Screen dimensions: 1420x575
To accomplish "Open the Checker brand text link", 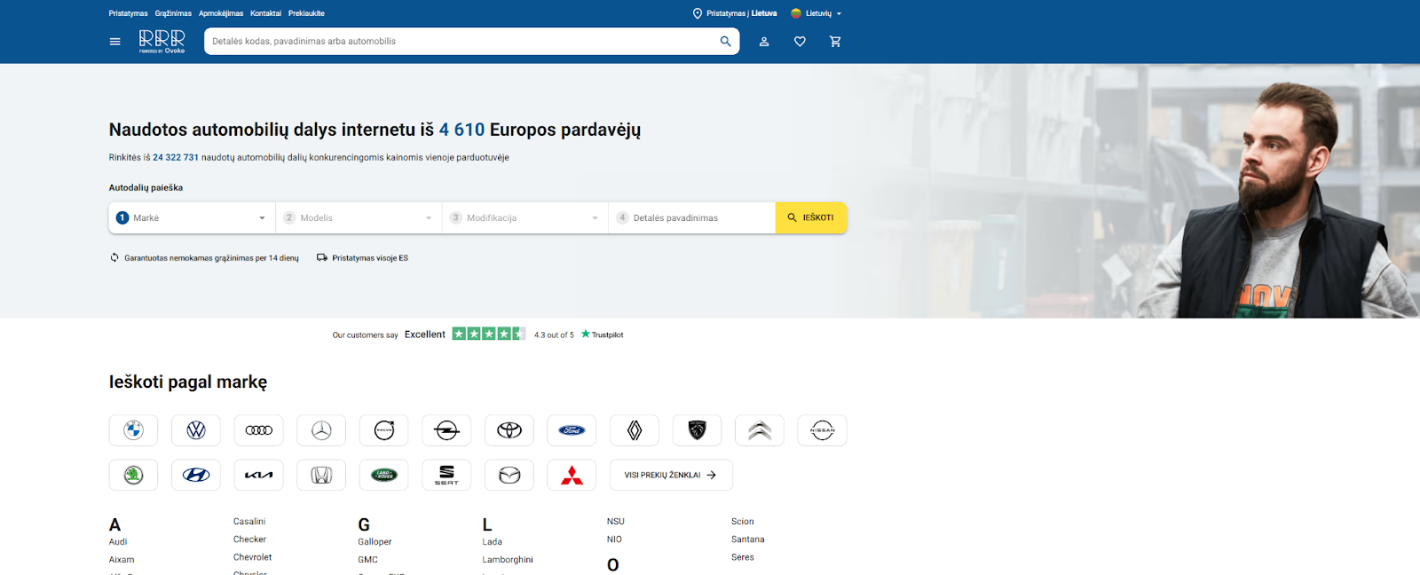I will 249,540.
